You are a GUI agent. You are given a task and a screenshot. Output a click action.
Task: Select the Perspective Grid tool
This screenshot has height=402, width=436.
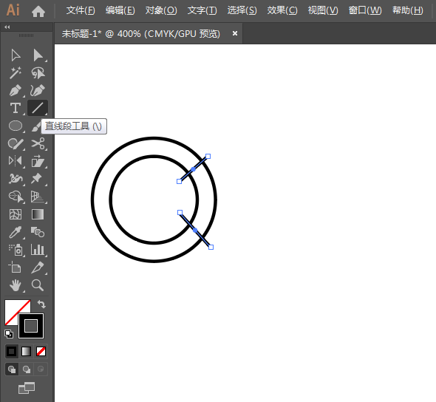point(38,197)
